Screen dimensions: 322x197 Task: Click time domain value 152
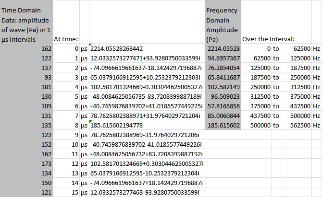coord(26,145)
